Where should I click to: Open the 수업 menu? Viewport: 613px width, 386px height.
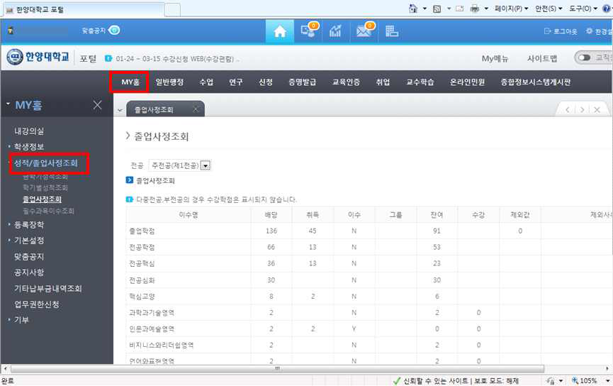pos(206,82)
